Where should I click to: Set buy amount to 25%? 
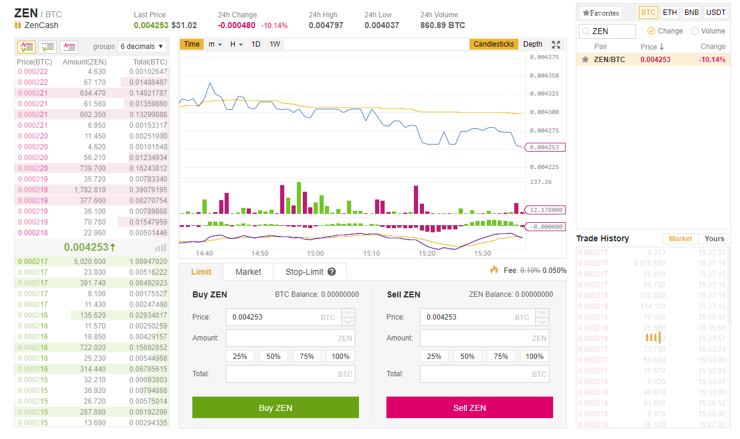point(240,356)
